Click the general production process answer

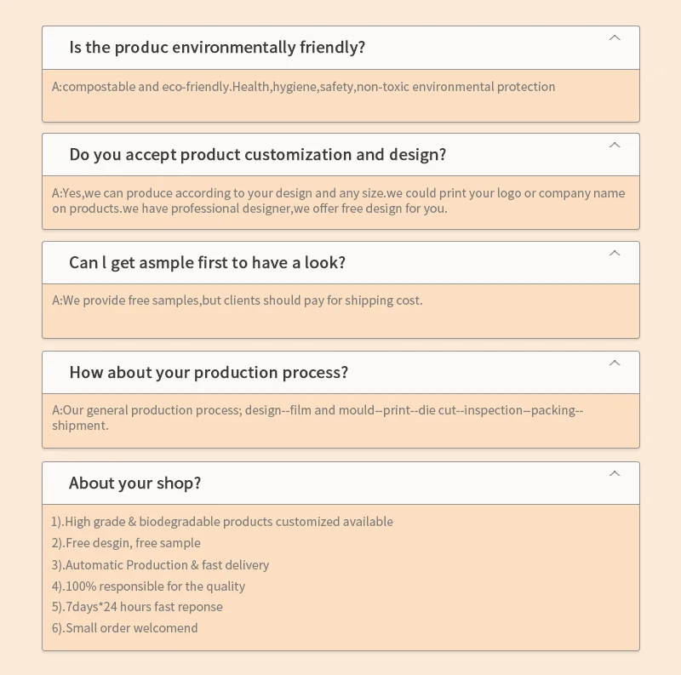click(317, 417)
